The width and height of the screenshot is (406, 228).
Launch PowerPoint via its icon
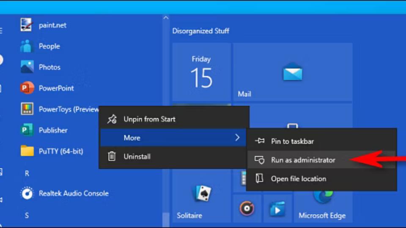[27, 88]
